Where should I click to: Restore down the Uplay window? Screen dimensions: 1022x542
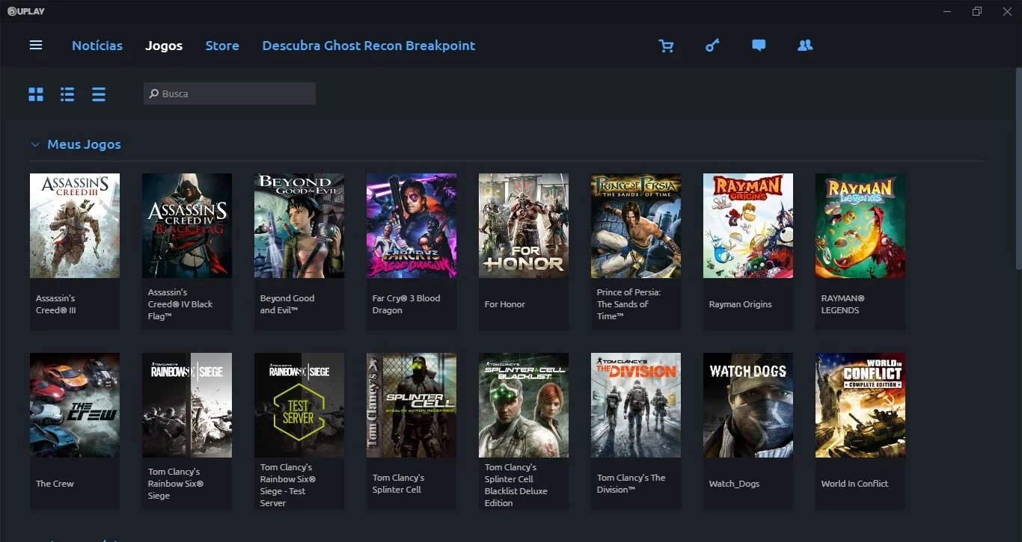point(977,11)
